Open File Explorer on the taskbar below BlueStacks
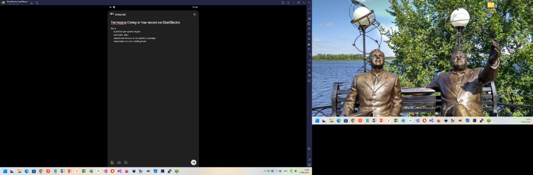The image size is (533, 175). pyautogui.click(x=19, y=171)
